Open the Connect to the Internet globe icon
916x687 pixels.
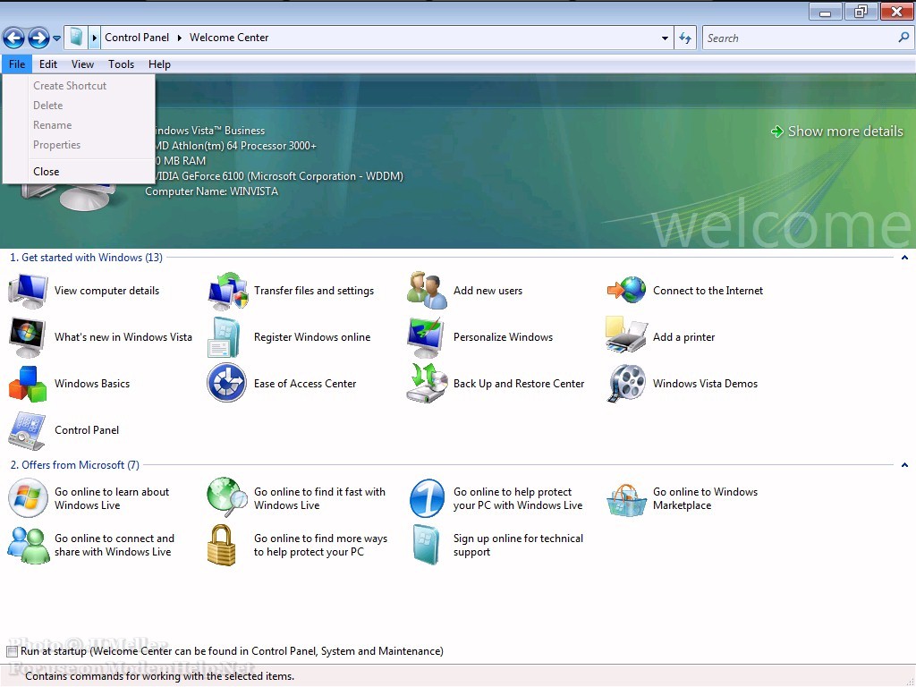pos(626,291)
